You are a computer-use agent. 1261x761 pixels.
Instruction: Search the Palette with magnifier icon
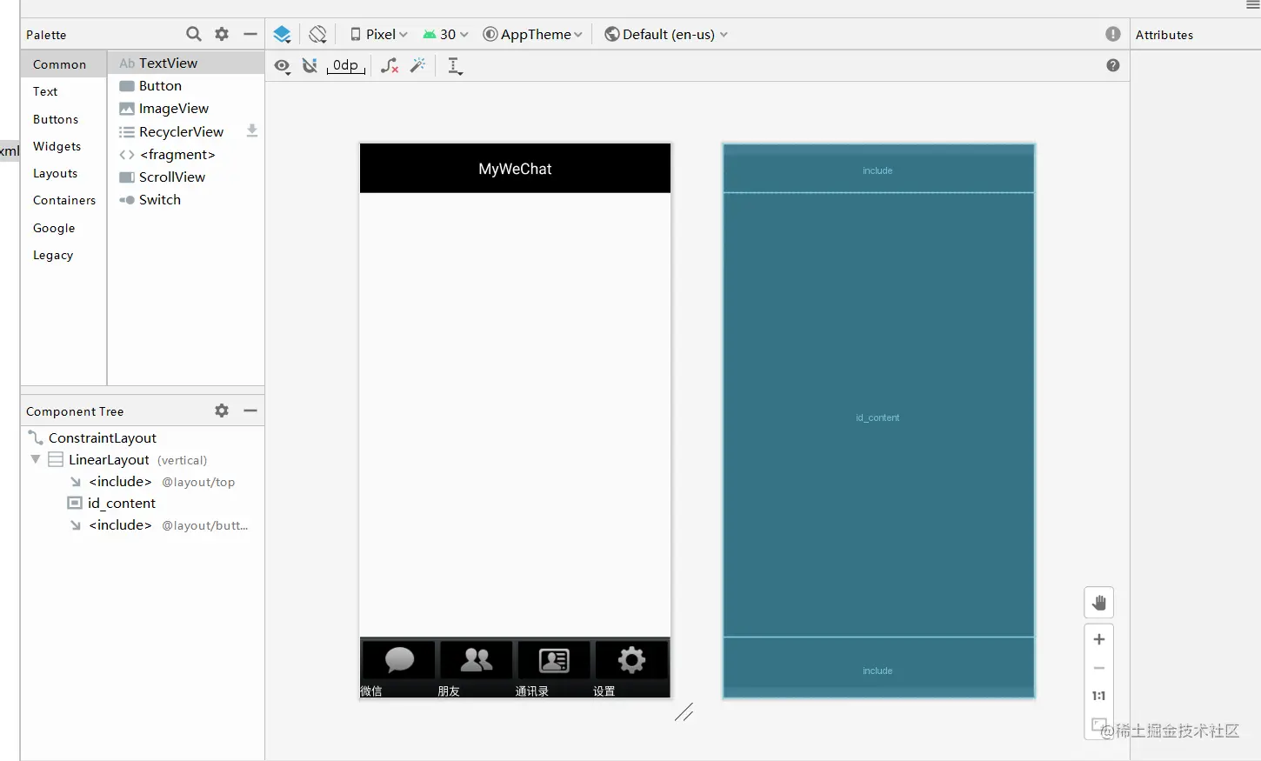194,34
